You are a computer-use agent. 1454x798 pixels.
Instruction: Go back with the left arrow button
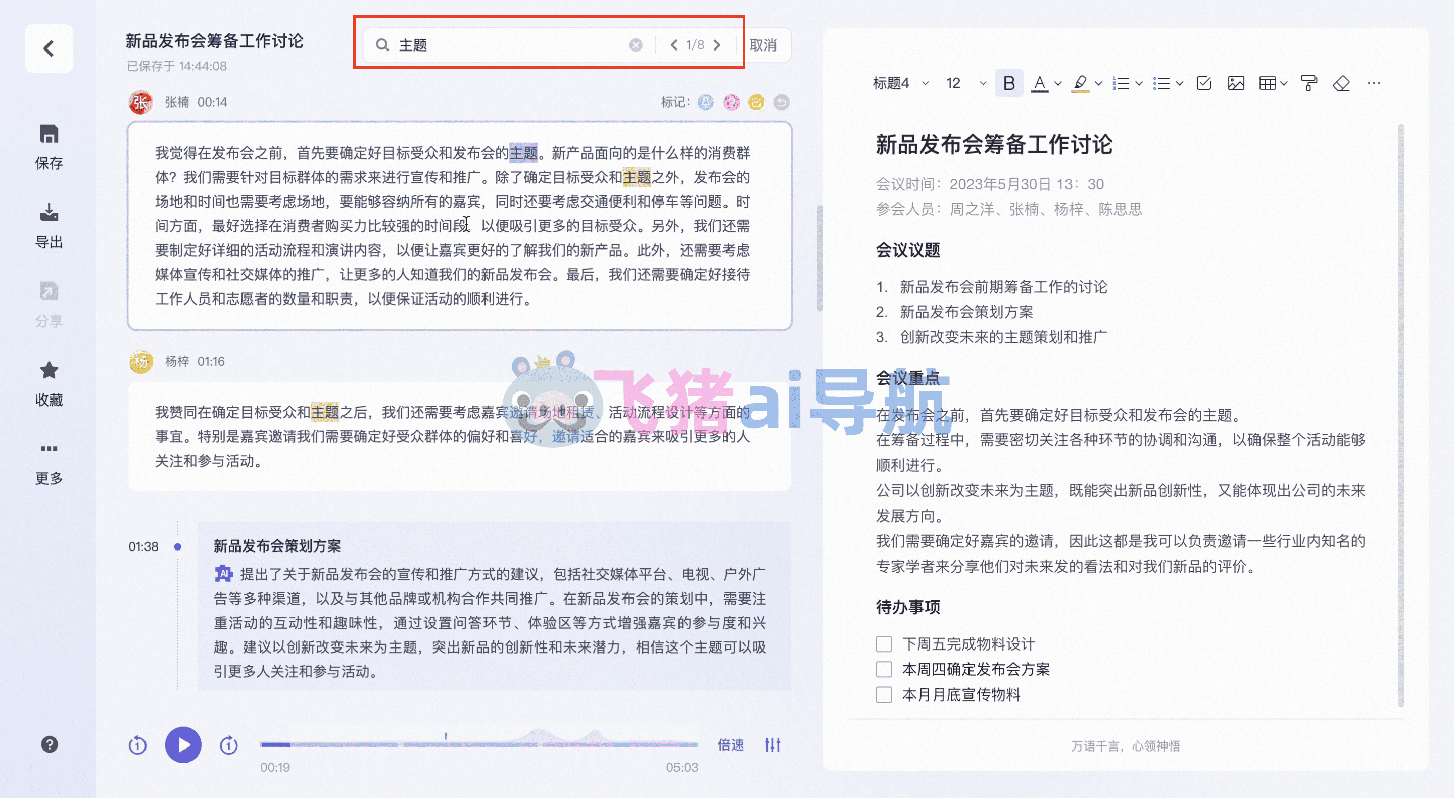(49, 48)
